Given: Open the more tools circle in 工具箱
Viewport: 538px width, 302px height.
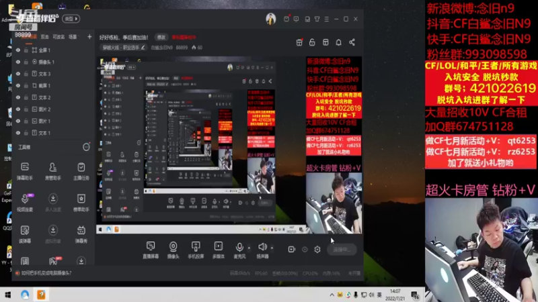Looking at the screenshot, I should 86,147.
